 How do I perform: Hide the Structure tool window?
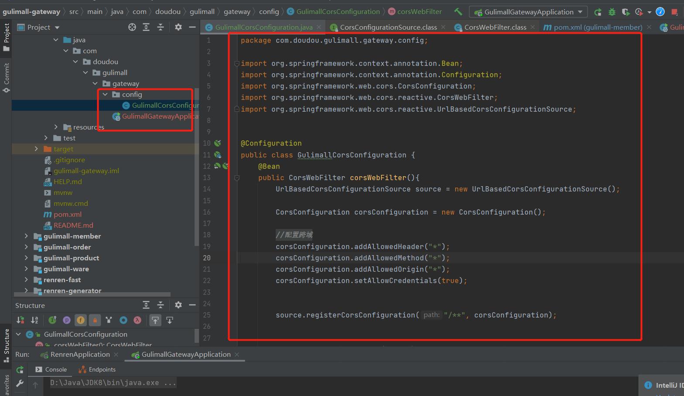(x=192, y=305)
